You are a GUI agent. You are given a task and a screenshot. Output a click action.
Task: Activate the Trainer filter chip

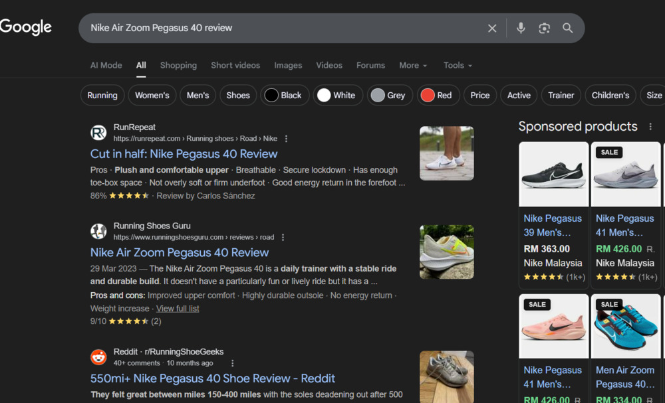561,95
